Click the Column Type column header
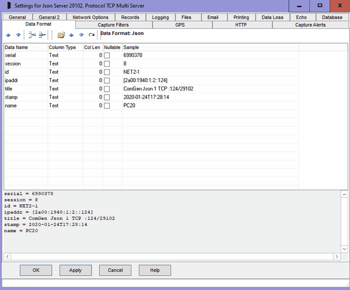Image resolution: width=350 pixels, height=290 pixels. [66, 47]
